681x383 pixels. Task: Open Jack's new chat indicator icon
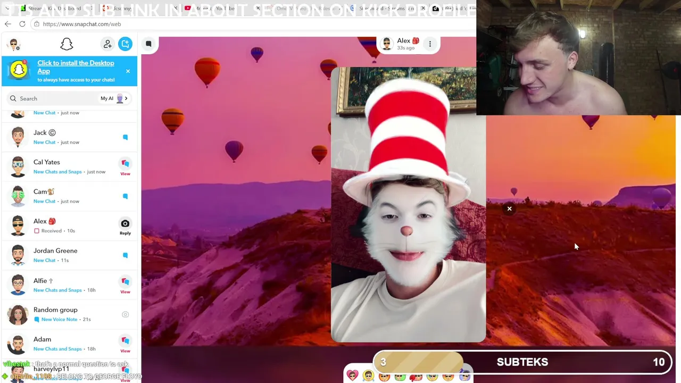(125, 137)
